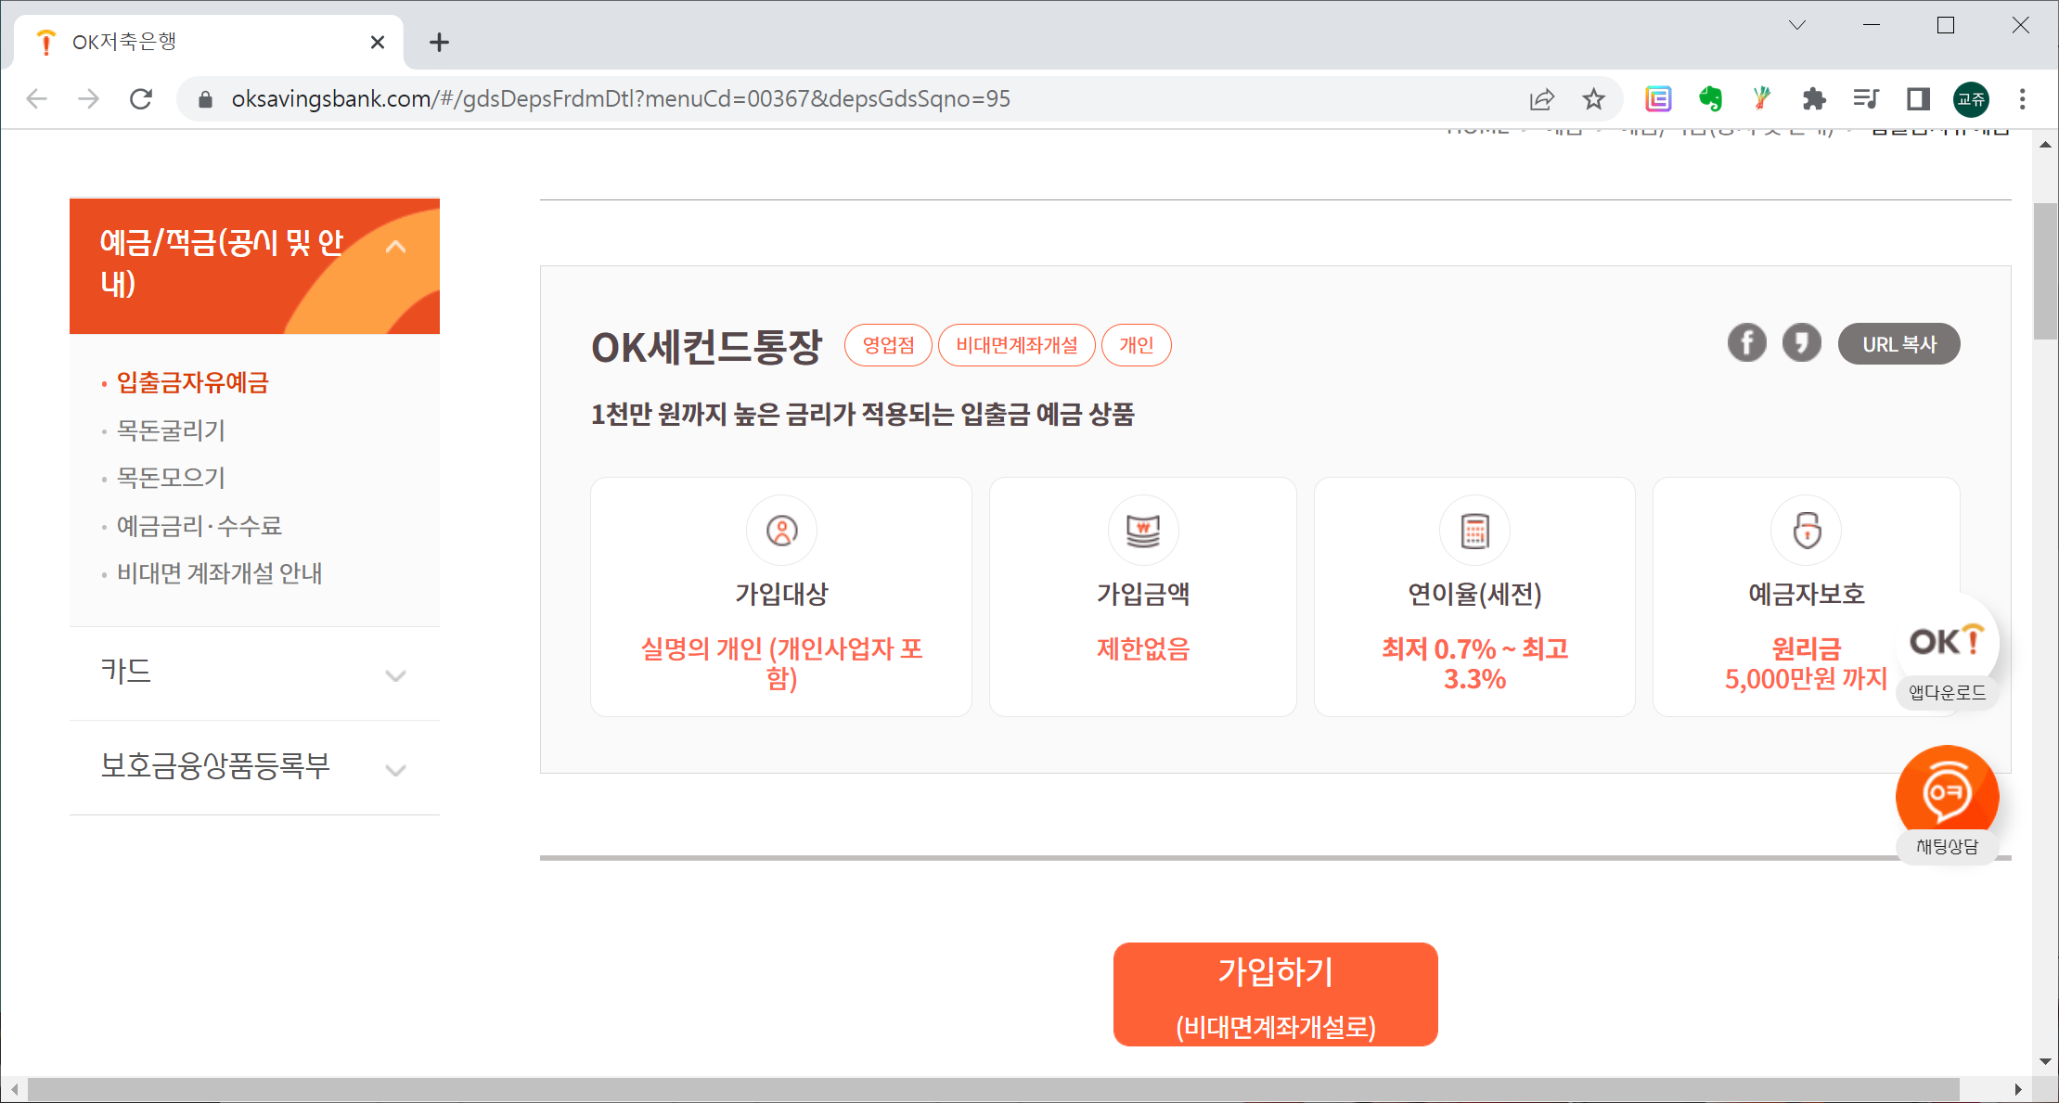The height and width of the screenshot is (1103, 2059).
Task: Select 입출금자유예금 in the sidebar
Action: click(192, 382)
